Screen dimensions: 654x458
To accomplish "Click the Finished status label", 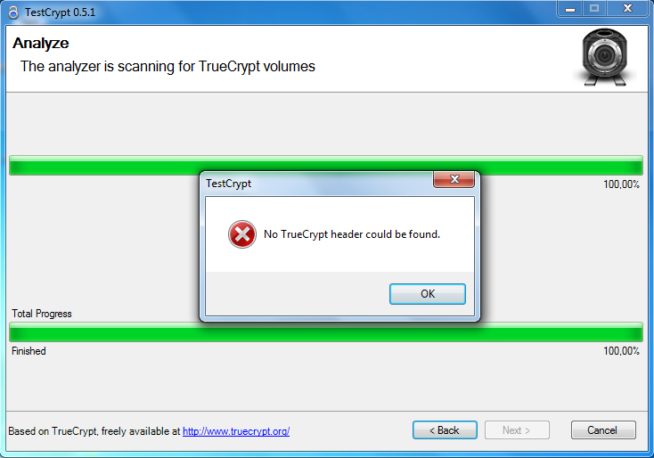I will coord(29,351).
